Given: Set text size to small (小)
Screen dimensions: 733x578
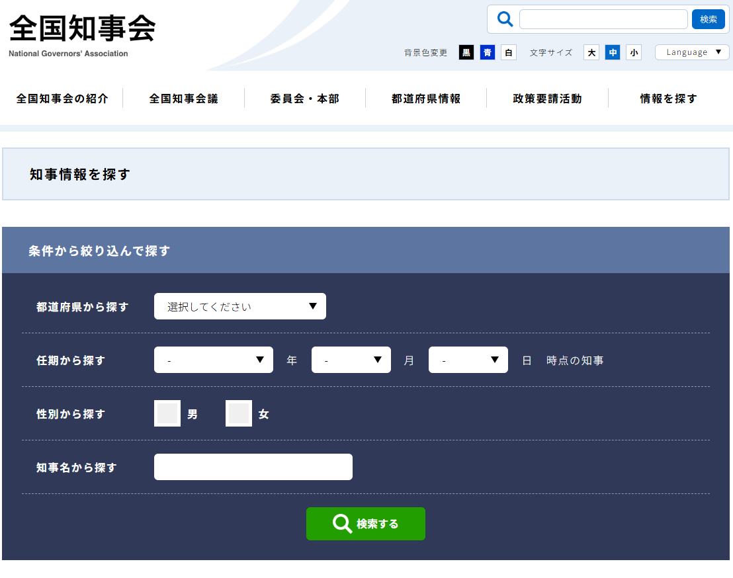Looking at the screenshot, I should coord(634,53).
